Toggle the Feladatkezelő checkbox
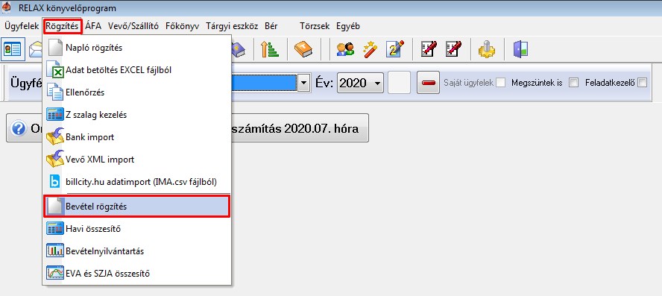Screen dimensions: 662x296 click(642, 83)
